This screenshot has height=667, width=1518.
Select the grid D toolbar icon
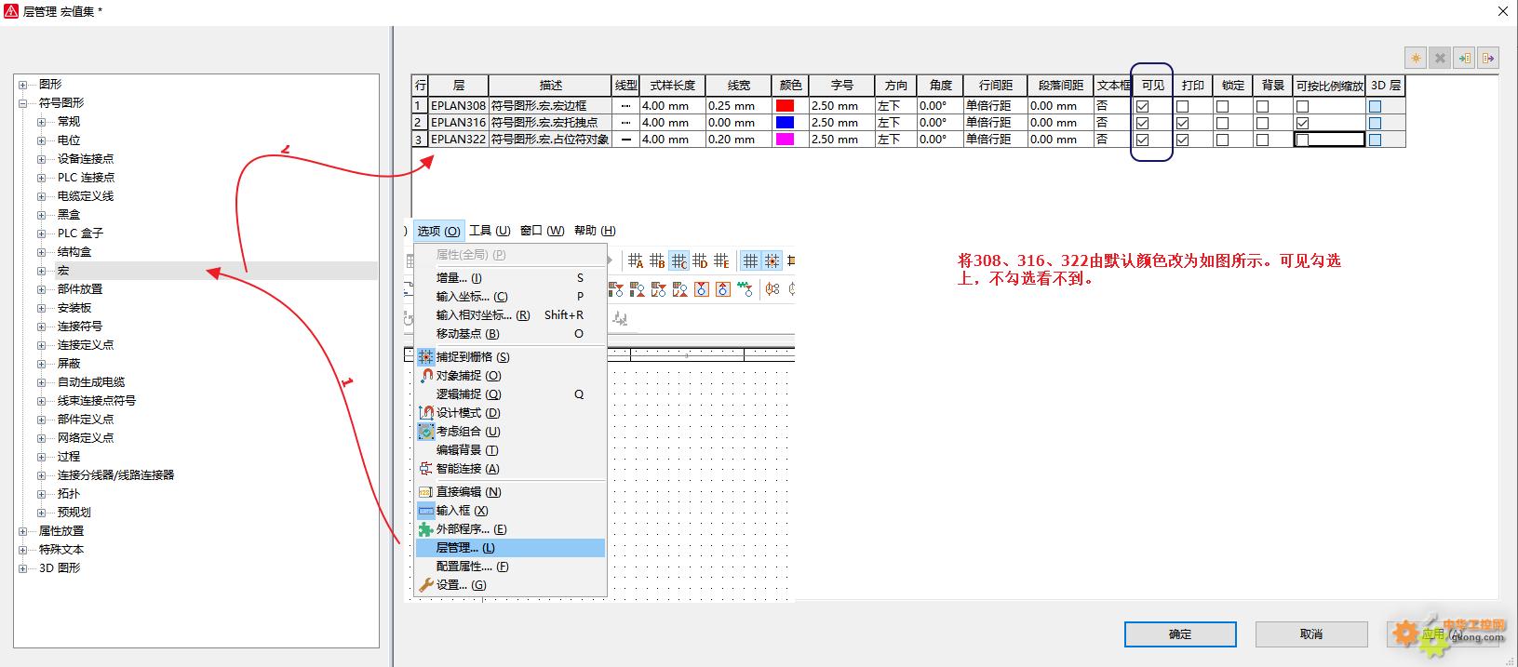tap(700, 261)
